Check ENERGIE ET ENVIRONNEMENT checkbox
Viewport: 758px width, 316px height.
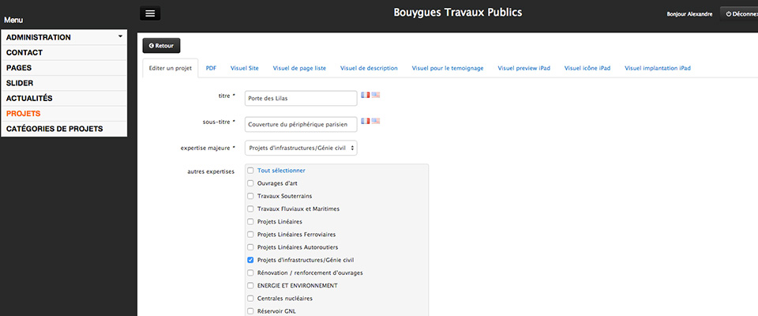250,285
